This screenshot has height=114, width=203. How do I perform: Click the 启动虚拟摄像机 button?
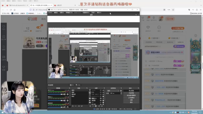pyautogui.click(x=131, y=96)
